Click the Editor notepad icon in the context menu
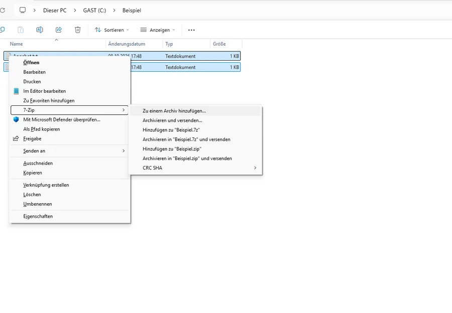Screen dimensions: 452x313 click(x=16, y=91)
